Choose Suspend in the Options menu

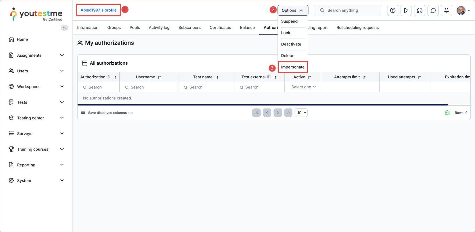click(x=289, y=21)
